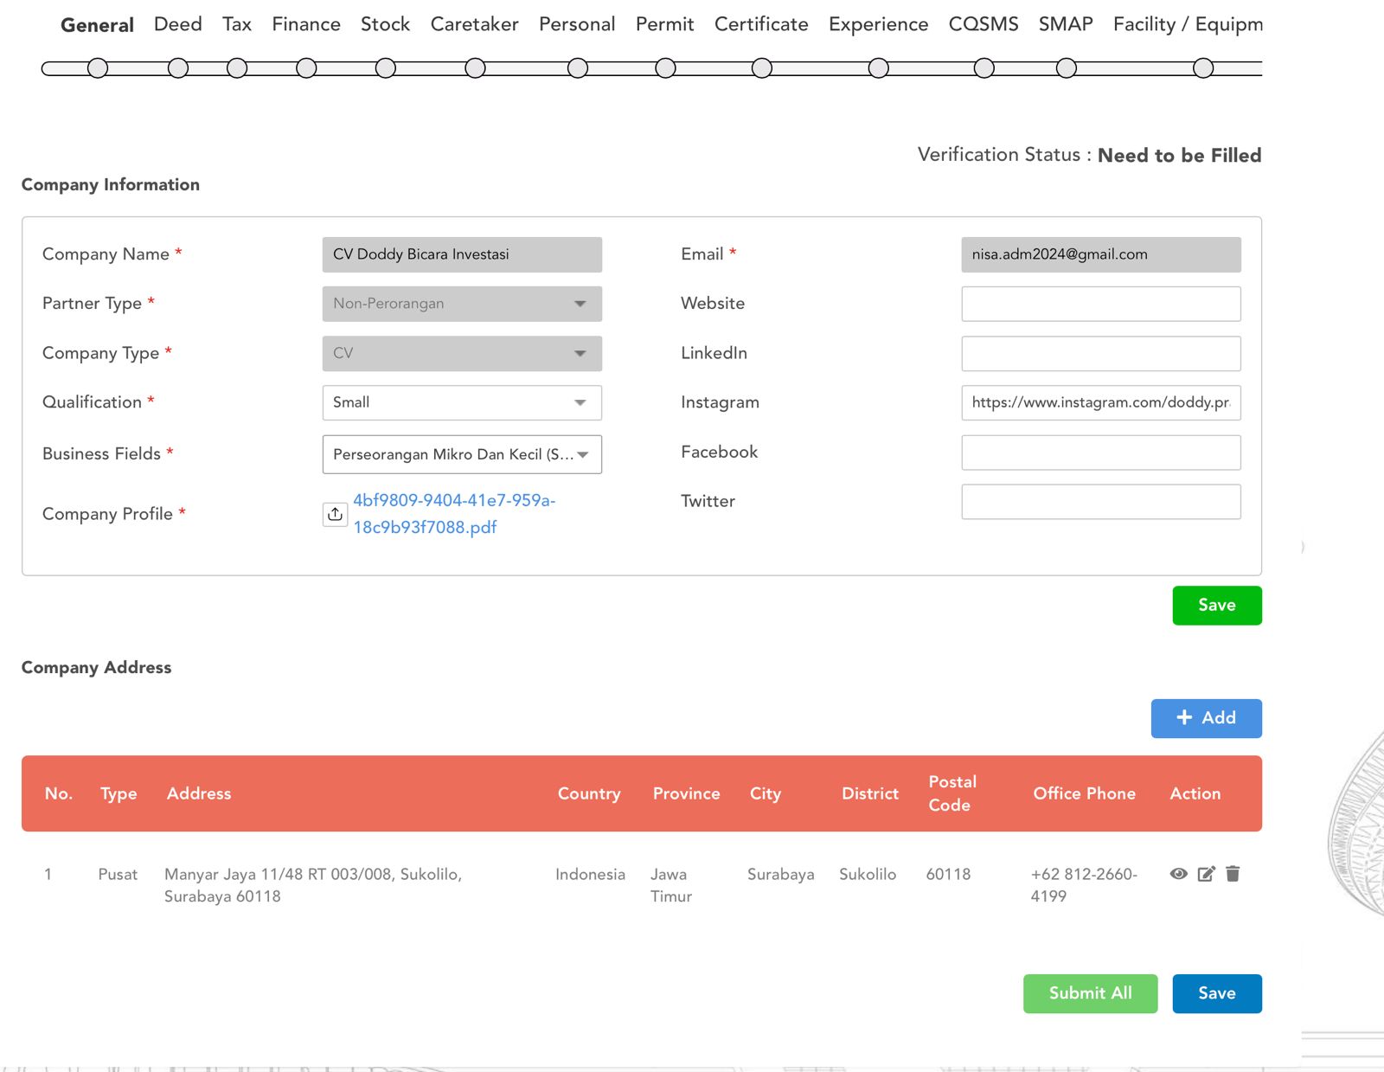Screen dimensions: 1384x1072
Task: View address details with eye icon
Action: point(1178,874)
